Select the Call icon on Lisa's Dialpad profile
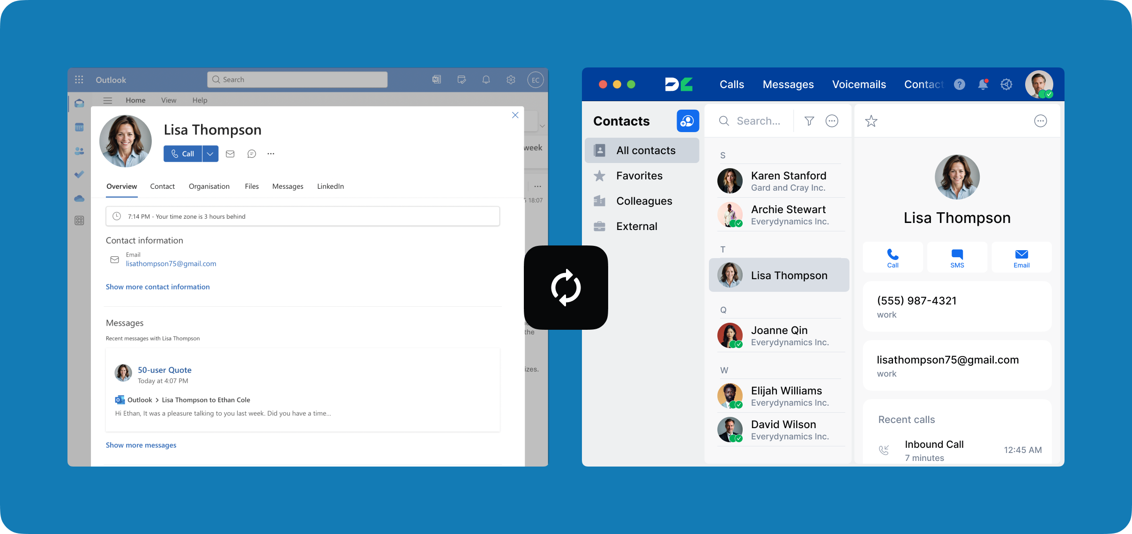This screenshot has width=1132, height=534. point(893,257)
